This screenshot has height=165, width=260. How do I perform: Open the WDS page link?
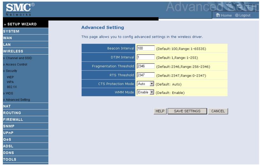pos(9,93)
